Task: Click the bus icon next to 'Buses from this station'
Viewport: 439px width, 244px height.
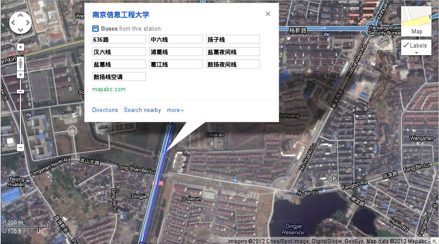Action: pos(95,28)
